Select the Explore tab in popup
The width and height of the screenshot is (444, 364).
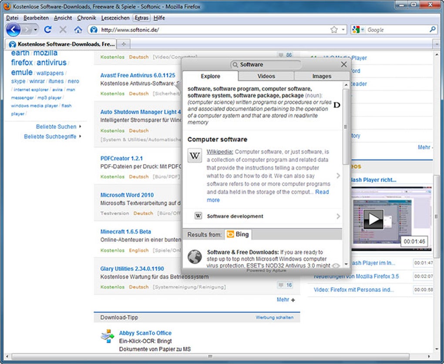(210, 76)
